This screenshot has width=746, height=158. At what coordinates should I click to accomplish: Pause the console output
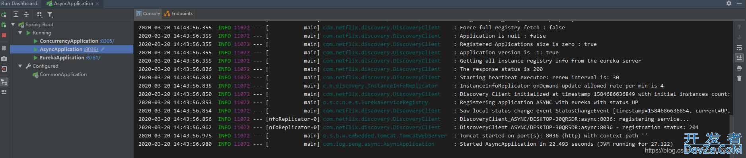click(4, 48)
